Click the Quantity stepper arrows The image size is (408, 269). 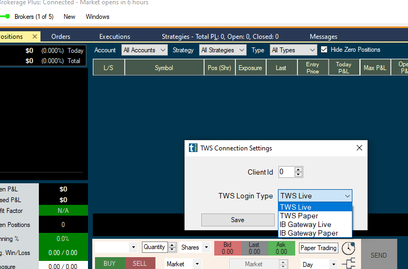click(x=172, y=247)
